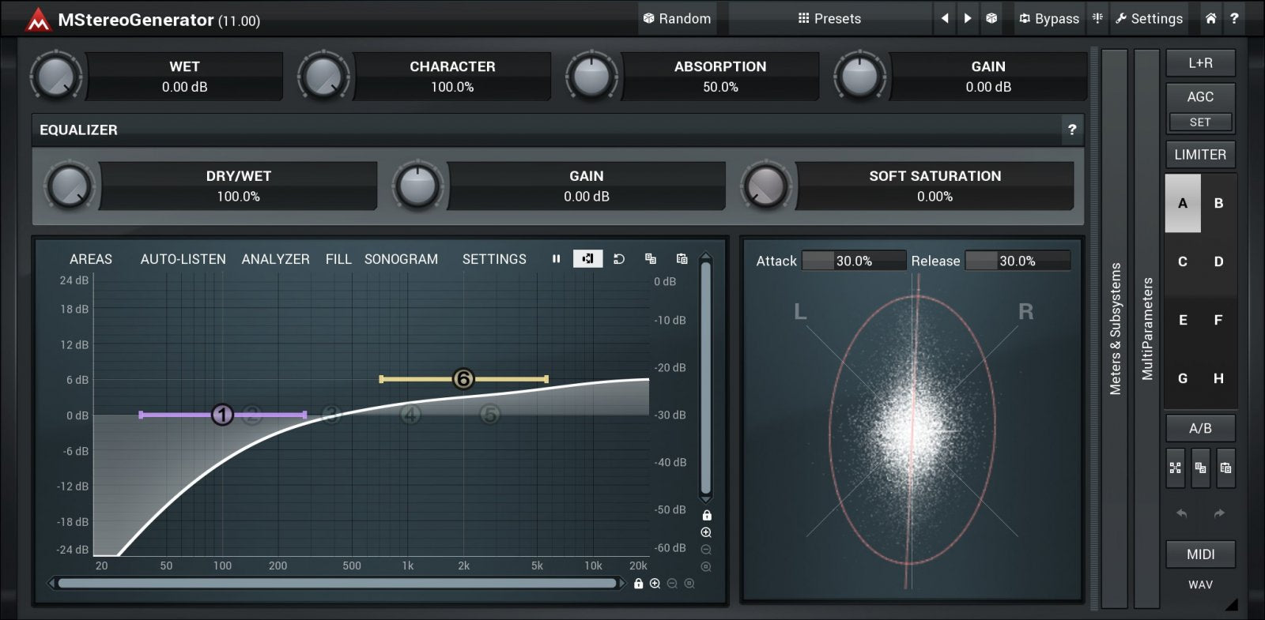Screen dimensions: 1265x620
Task: Select preset slot G
Action: pos(1183,378)
